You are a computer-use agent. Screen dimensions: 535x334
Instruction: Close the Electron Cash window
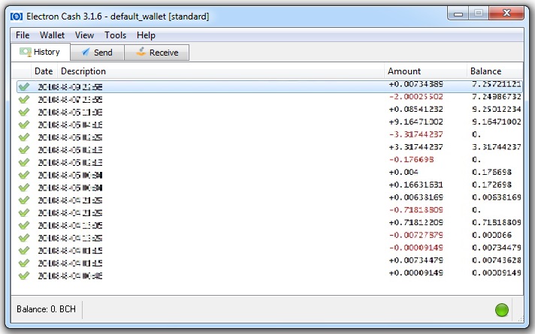(x=506, y=14)
